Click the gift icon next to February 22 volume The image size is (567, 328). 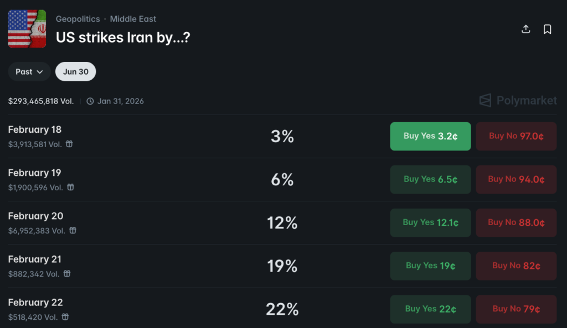pyautogui.click(x=65, y=317)
